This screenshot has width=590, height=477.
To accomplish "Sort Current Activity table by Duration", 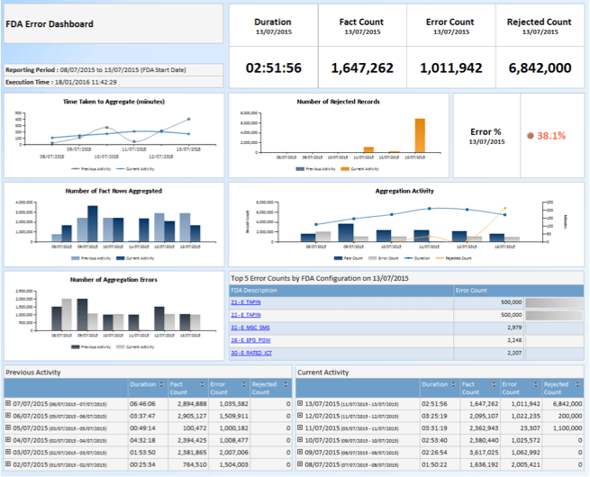I will 453,384.
